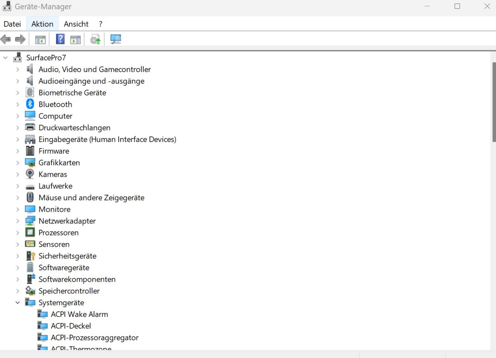Expand the Grafikkarten category
This screenshot has height=358, width=496.
pos(17,163)
